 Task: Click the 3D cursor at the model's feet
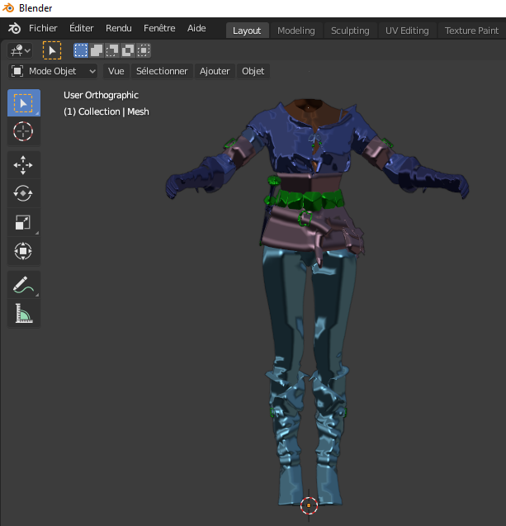pos(309,505)
